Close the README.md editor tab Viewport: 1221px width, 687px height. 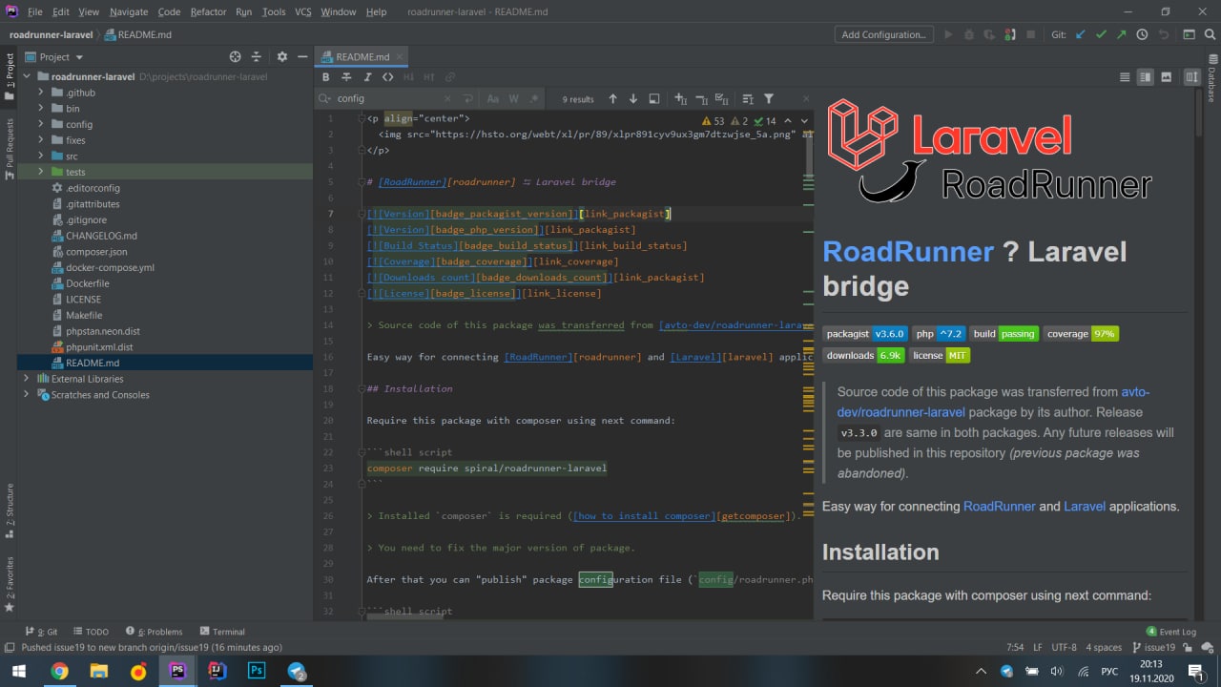pyautogui.click(x=398, y=57)
